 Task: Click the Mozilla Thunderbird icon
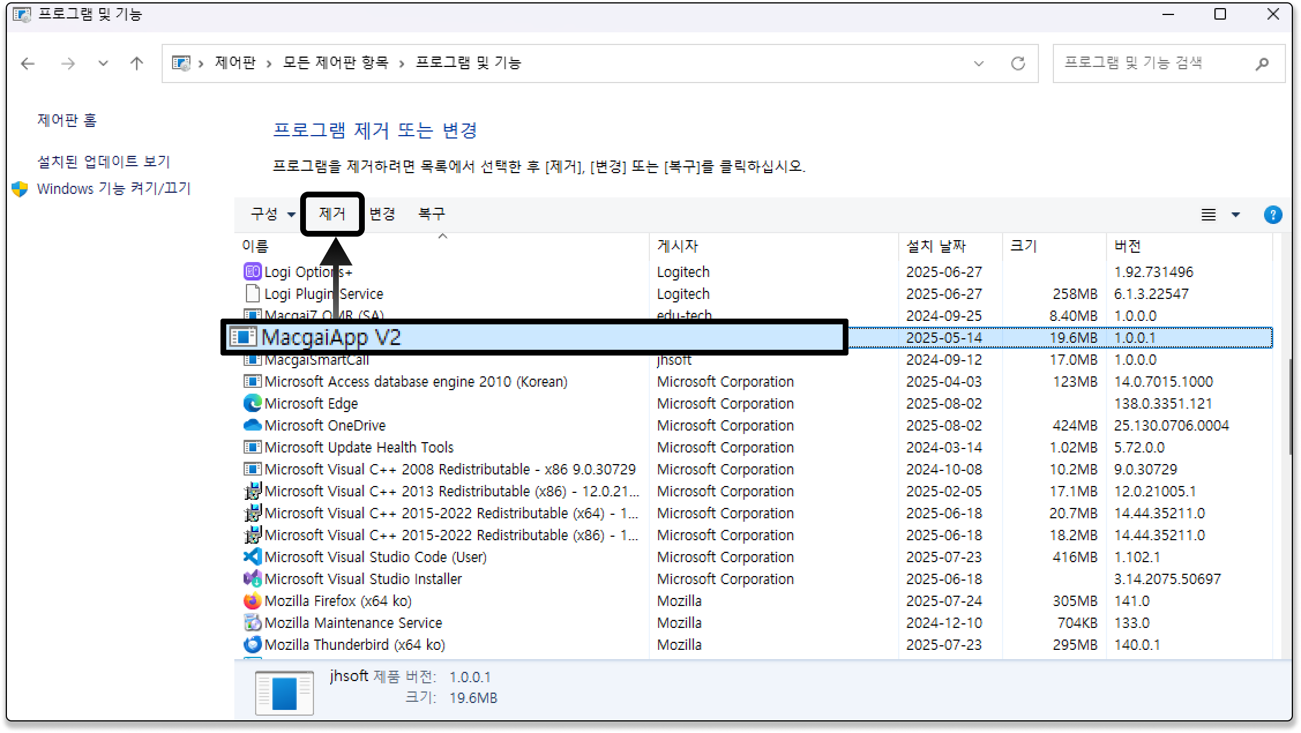coord(252,645)
